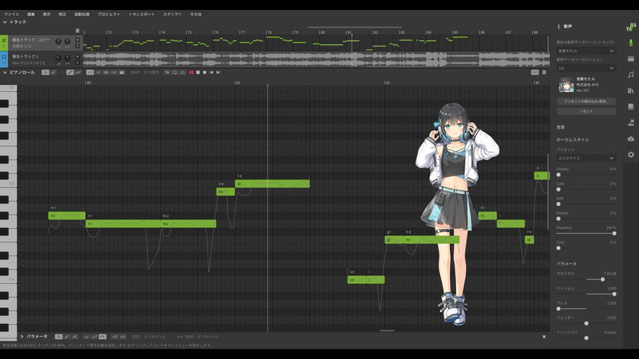Expand the パラメータ section chevron

click(22, 336)
